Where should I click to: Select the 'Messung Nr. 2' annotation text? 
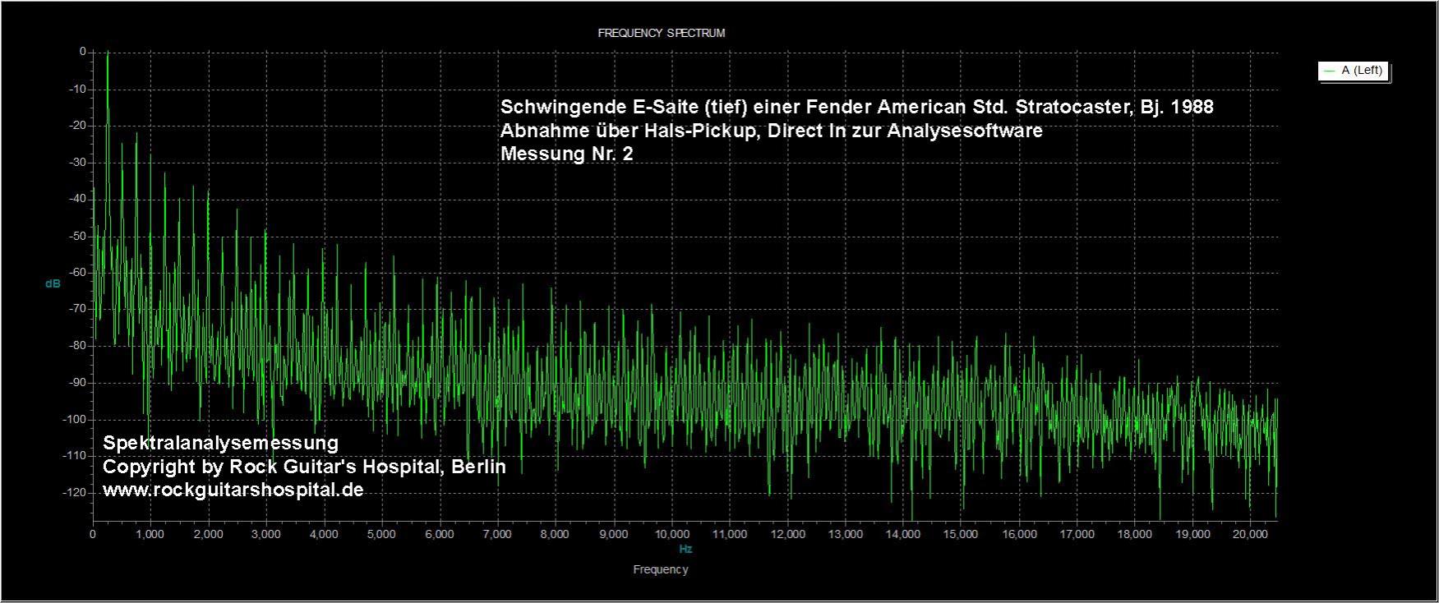(x=567, y=154)
